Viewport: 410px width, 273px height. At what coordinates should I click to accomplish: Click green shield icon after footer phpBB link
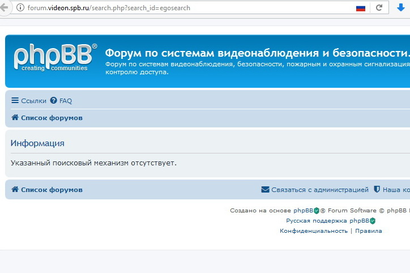click(317, 211)
